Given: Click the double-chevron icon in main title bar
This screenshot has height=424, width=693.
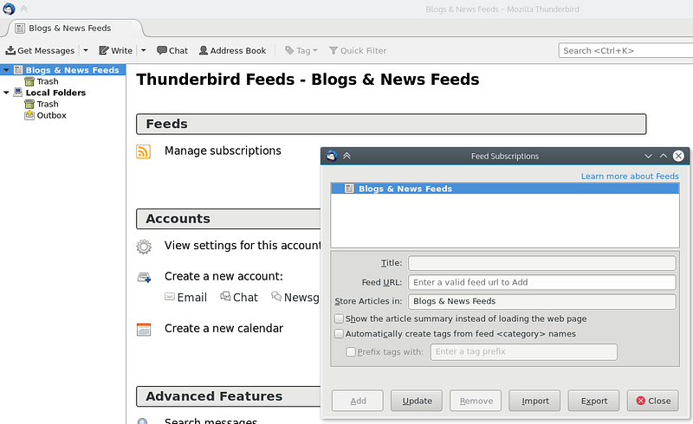Looking at the screenshot, I should click(24, 9).
